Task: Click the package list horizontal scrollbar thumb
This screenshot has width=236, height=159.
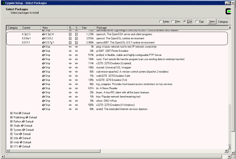Action: coord(55,151)
